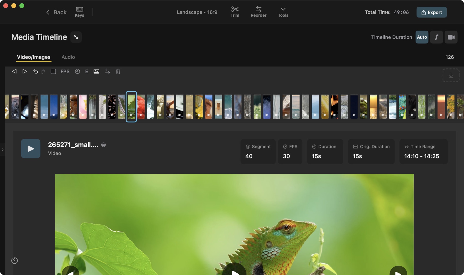The height and width of the screenshot is (275, 464).
Task: Set Timeline Duration to Auto
Action: point(422,37)
